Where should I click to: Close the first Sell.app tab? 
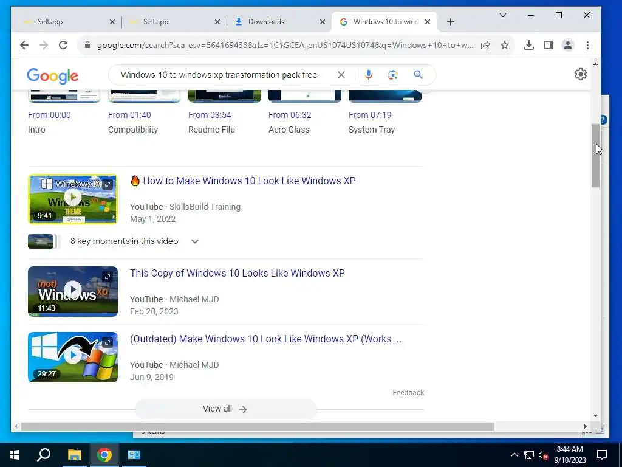tap(112, 22)
